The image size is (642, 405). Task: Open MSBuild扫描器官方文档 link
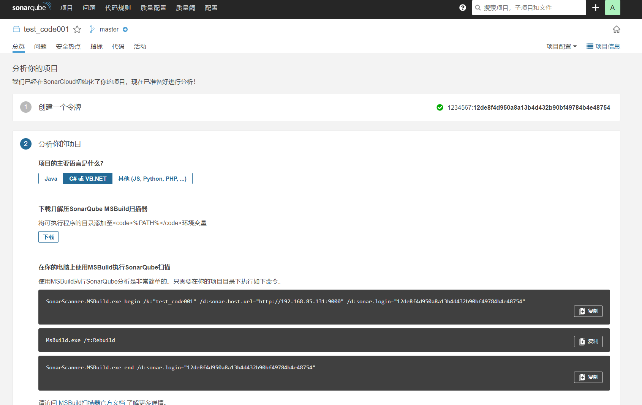click(x=92, y=402)
